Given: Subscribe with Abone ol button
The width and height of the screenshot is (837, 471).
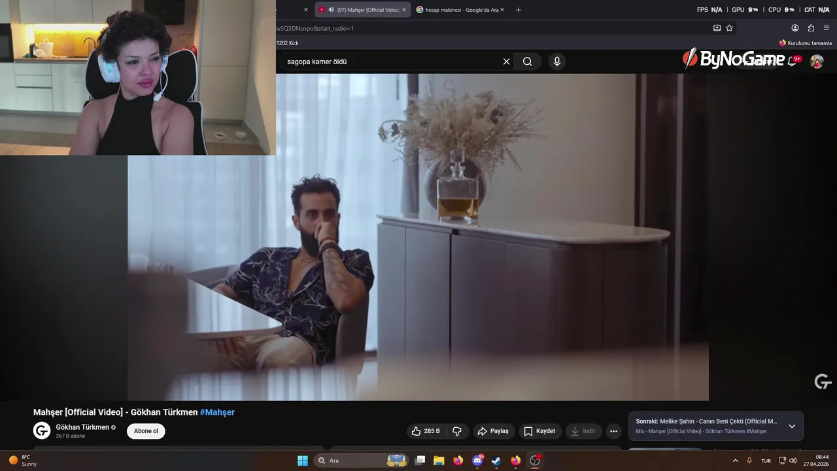Looking at the screenshot, I should point(146,431).
